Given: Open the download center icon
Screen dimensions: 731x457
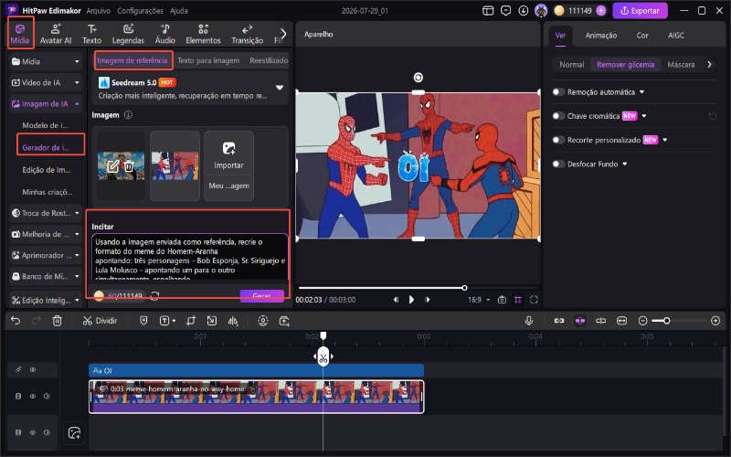Looking at the screenshot, I should point(523,11).
